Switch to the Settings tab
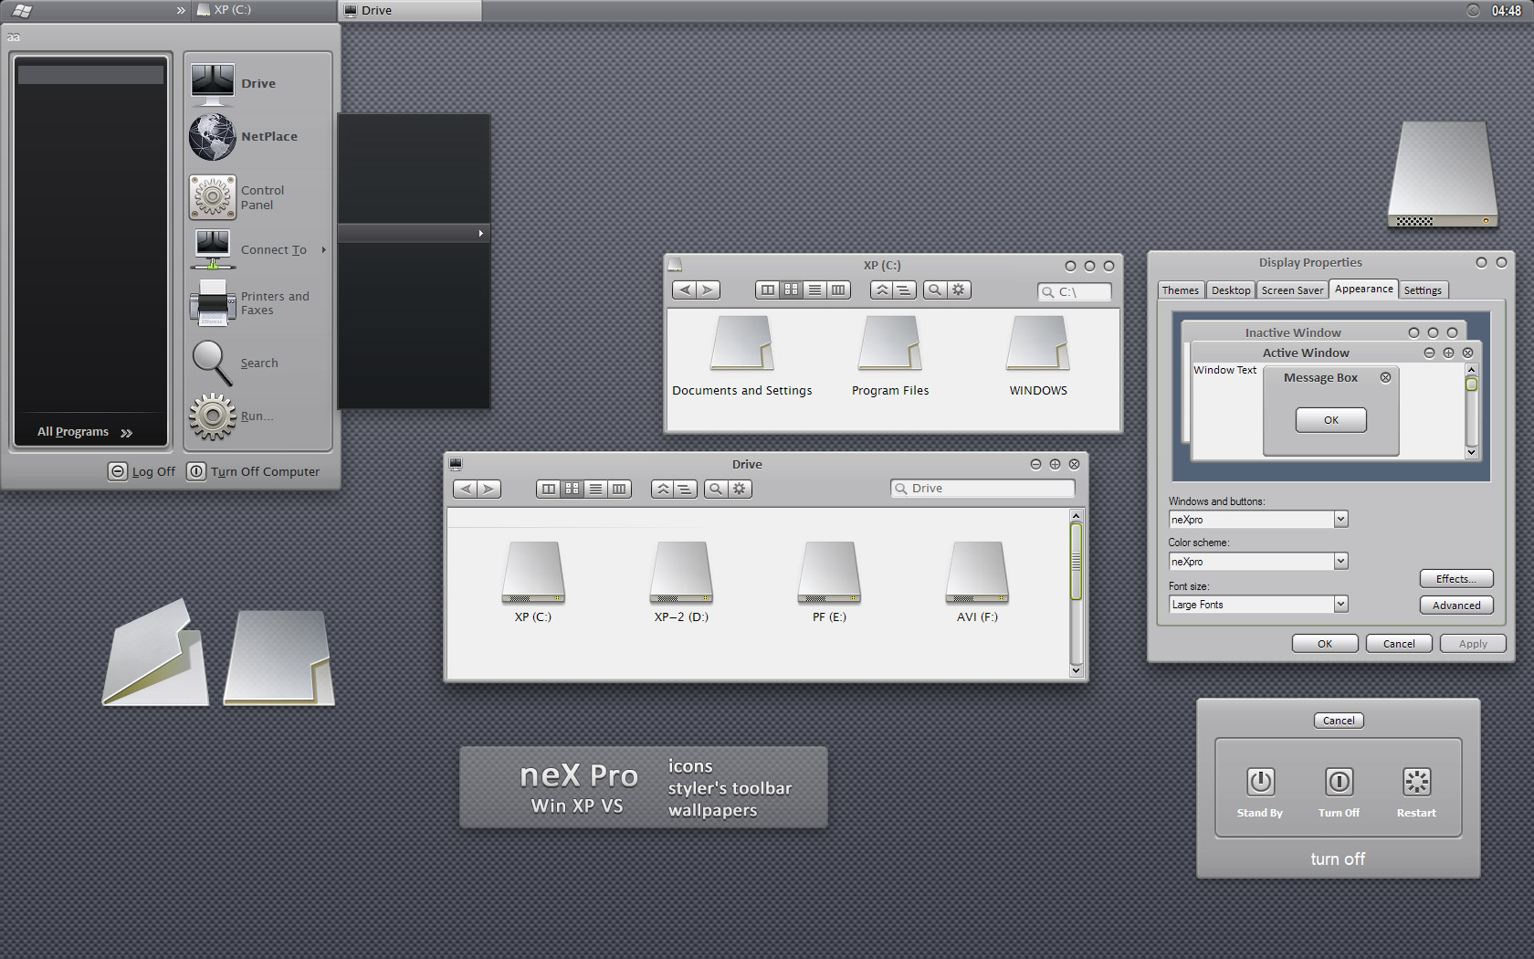The image size is (1534, 959). click(x=1423, y=290)
